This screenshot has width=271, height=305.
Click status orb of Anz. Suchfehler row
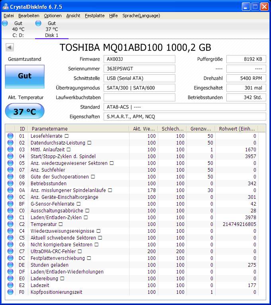click(10, 170)
